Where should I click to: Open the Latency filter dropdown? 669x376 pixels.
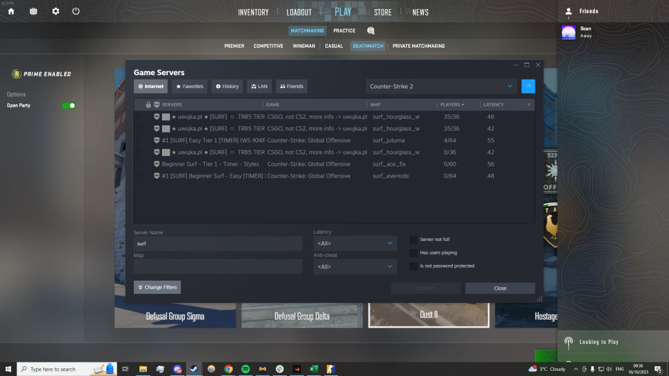pyautogui.click(x=355, y=243)
